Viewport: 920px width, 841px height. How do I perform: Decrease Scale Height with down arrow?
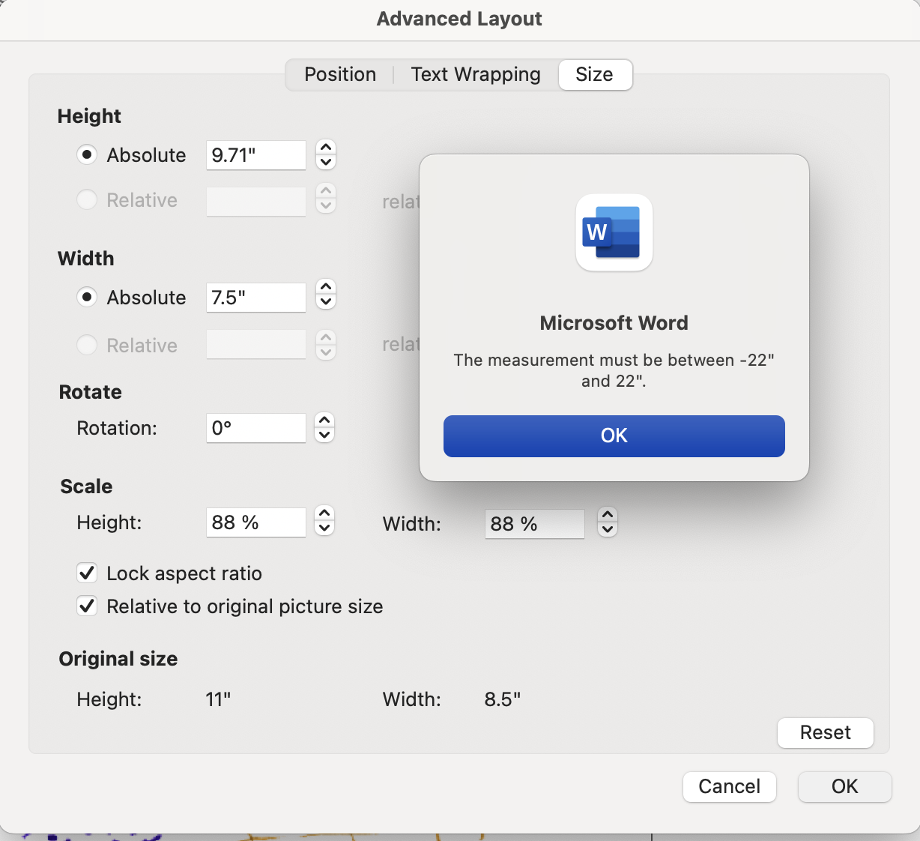324,528
